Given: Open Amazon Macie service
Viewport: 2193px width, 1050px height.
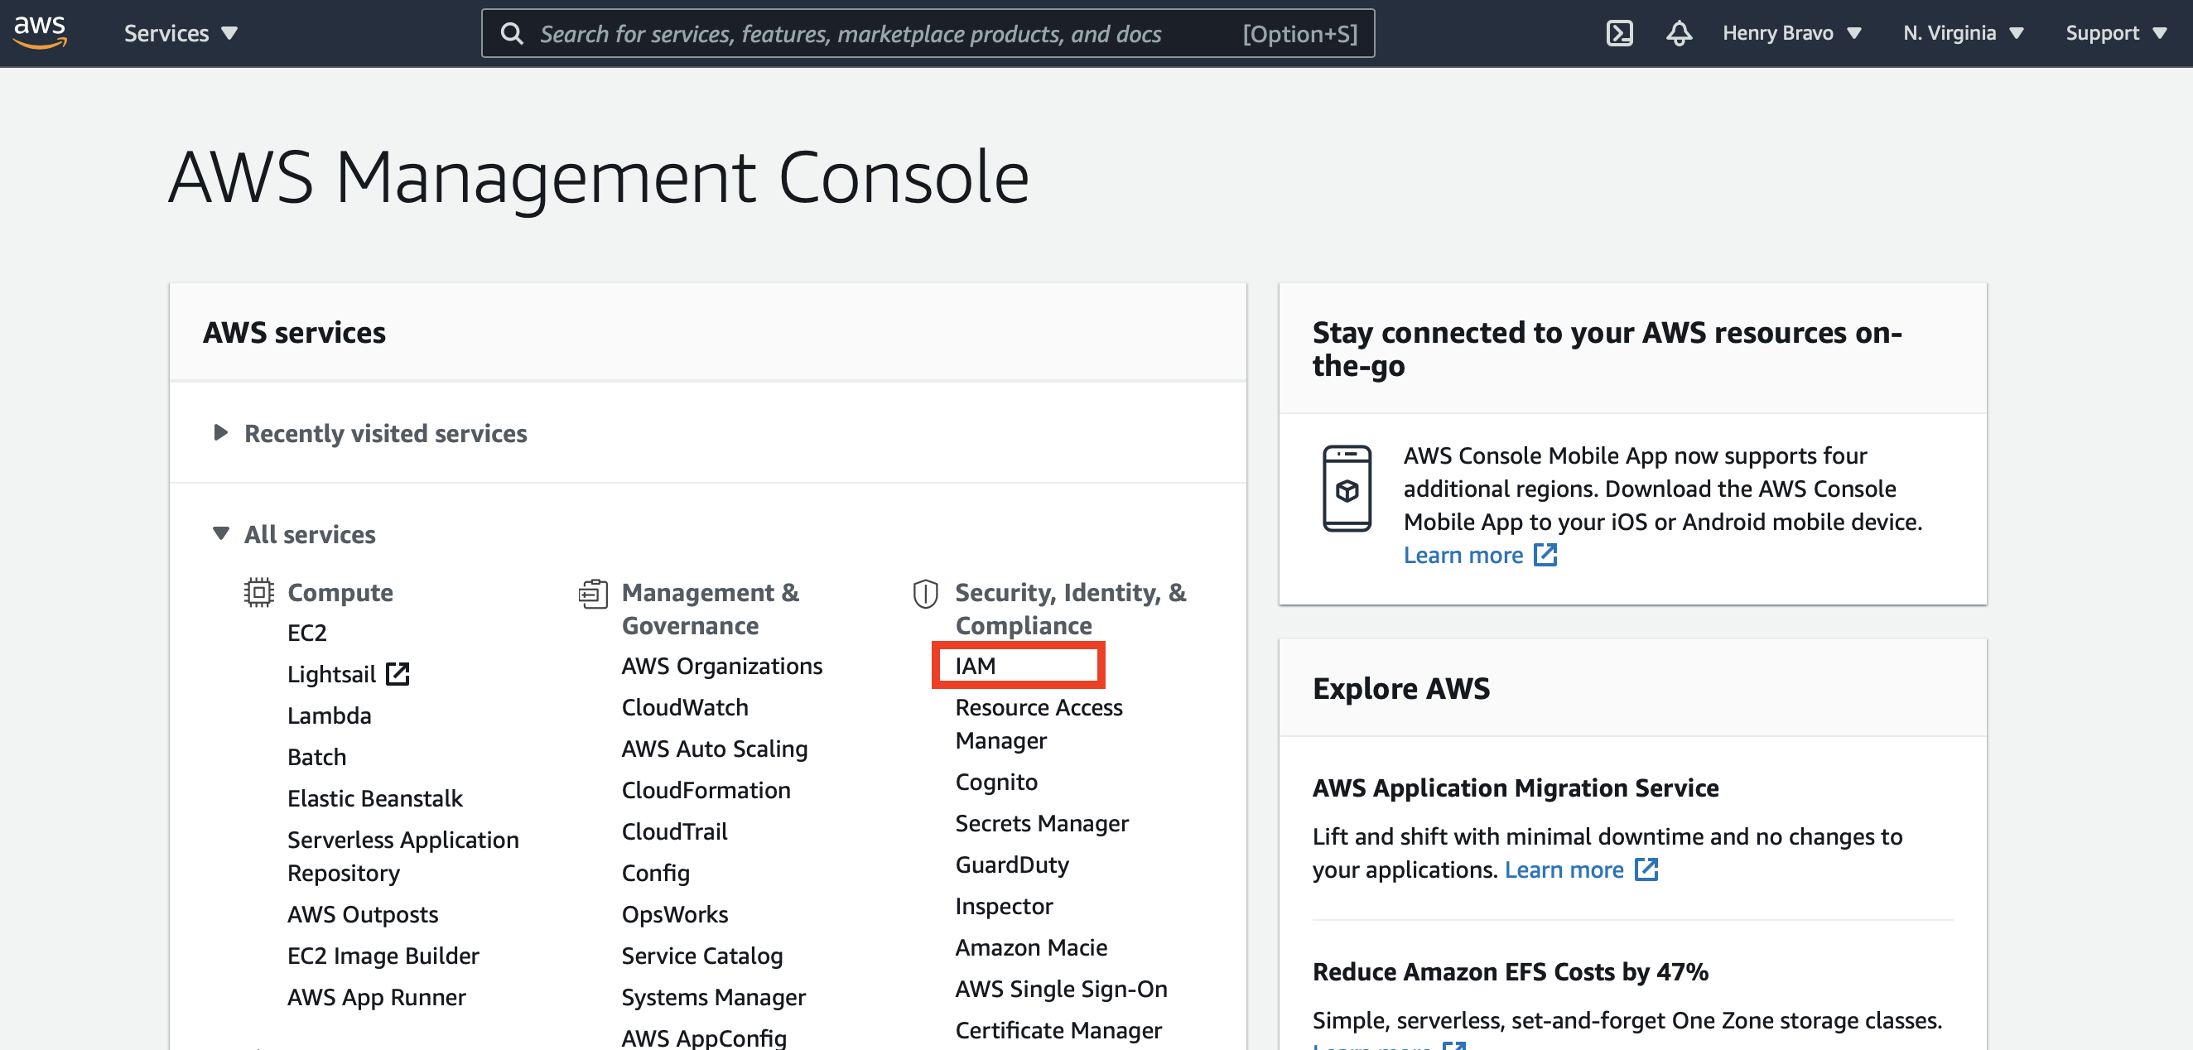Looking at the screenshot, I should [x=1031, y=947].
